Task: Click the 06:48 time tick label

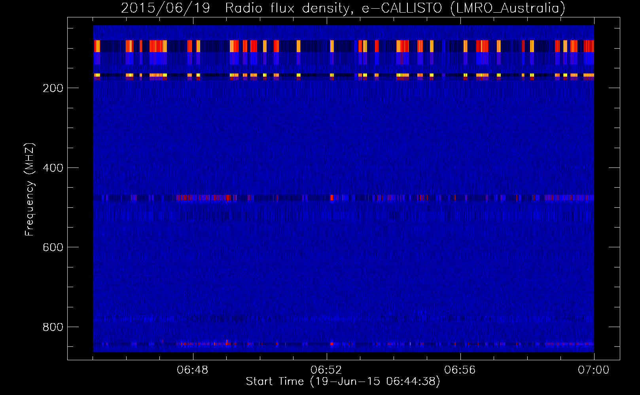Action: coord(193,370)
